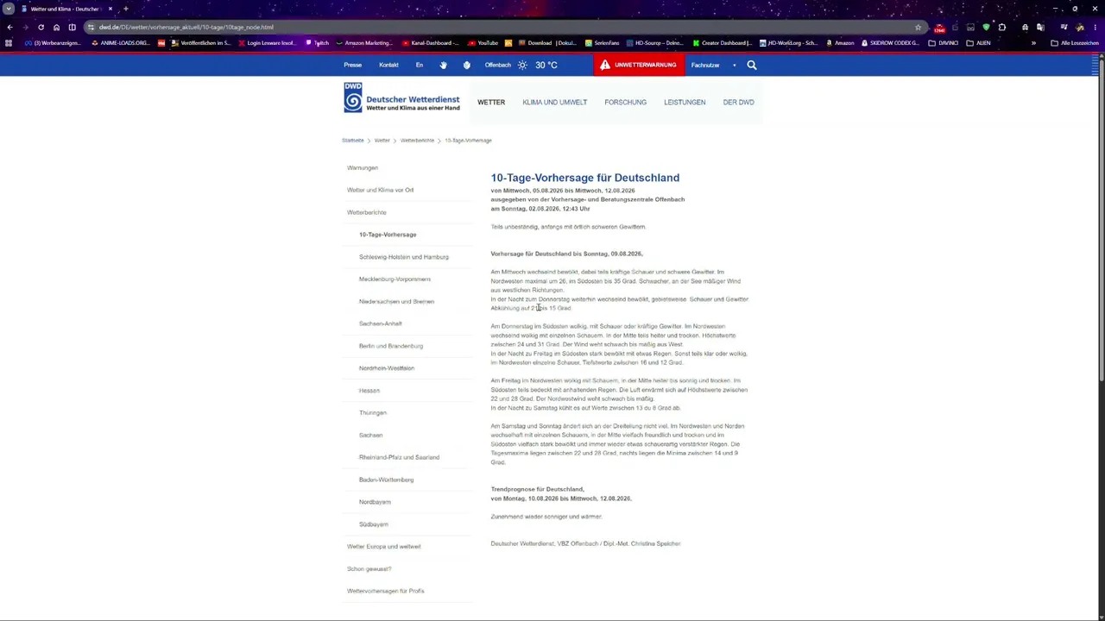Open the DAVINCI bookmark folder

point(943,43)
